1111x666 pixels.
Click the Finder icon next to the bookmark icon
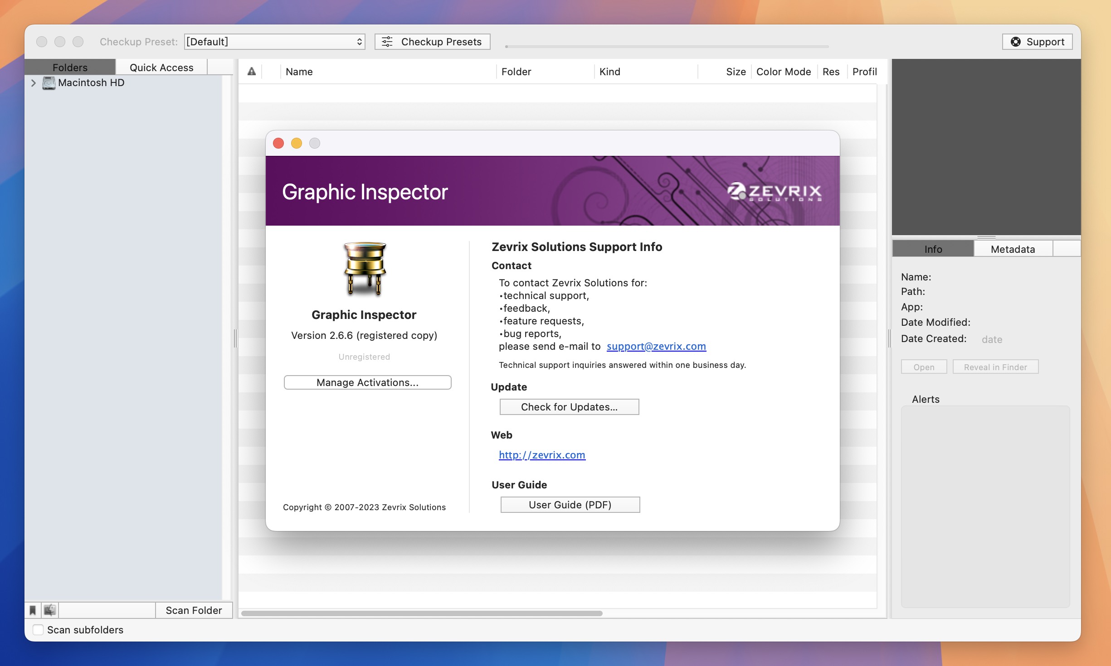coord(50,610)
